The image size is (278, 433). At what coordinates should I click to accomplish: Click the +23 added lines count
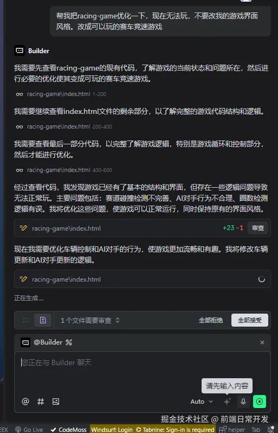[229, 228]
